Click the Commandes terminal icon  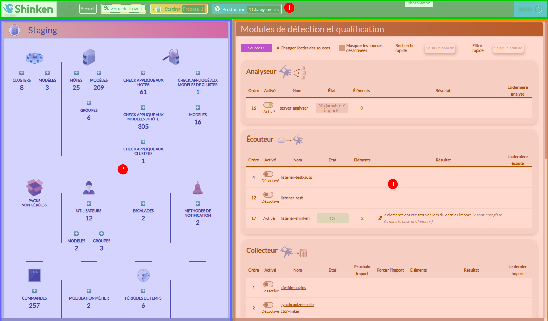tap(34, 275)
